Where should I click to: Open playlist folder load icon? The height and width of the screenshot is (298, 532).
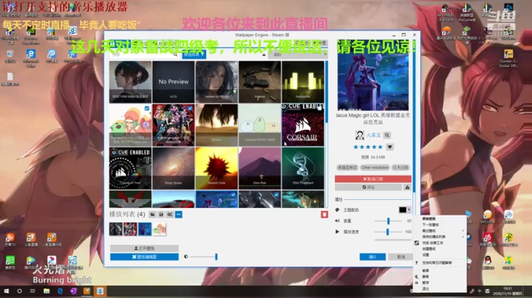(x=152, y=215)
